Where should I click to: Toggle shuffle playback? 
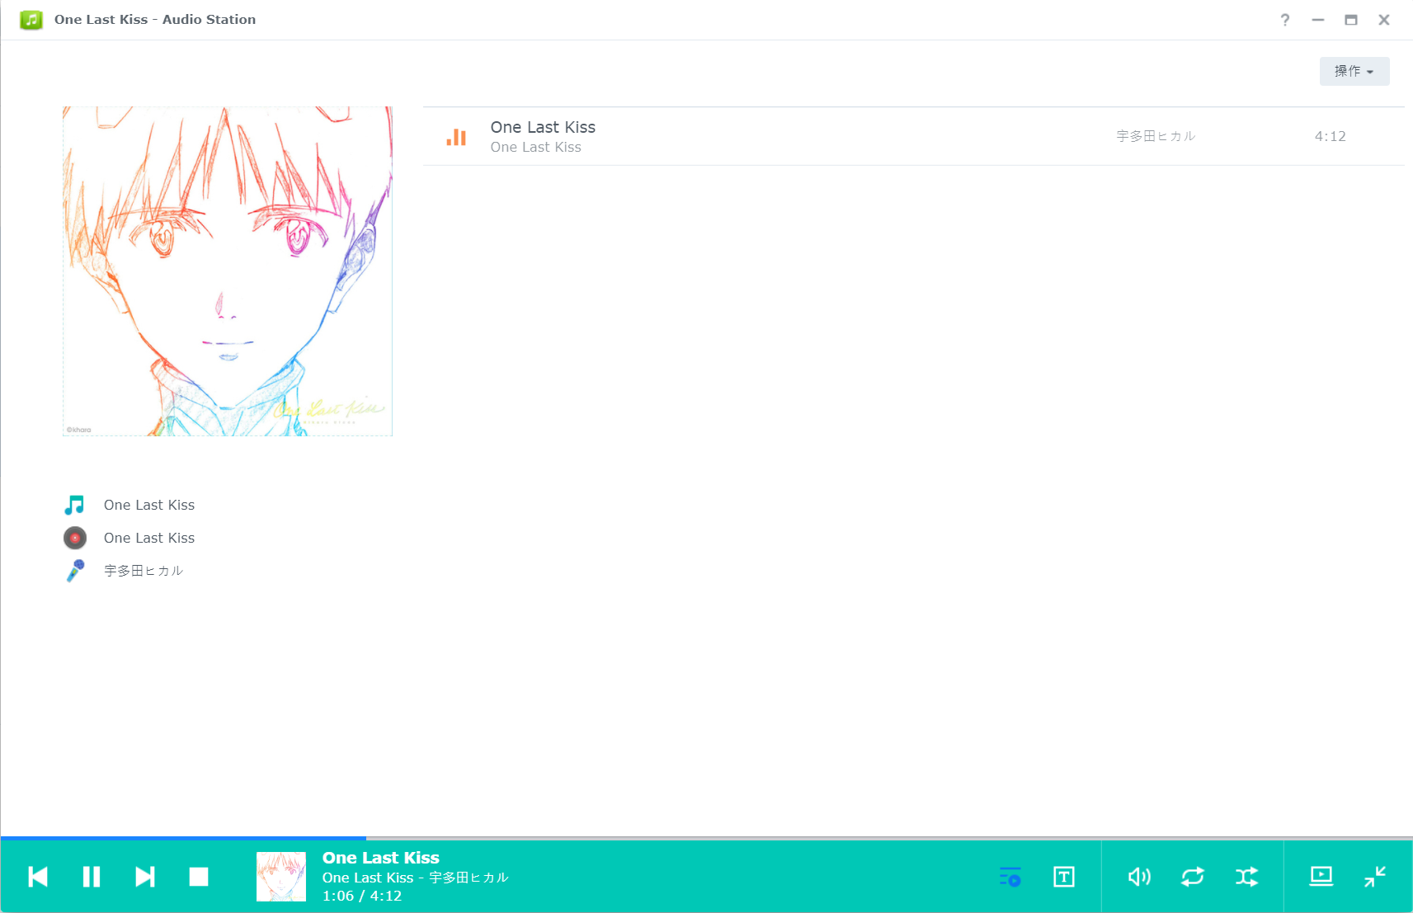(x=1246, y=877)
